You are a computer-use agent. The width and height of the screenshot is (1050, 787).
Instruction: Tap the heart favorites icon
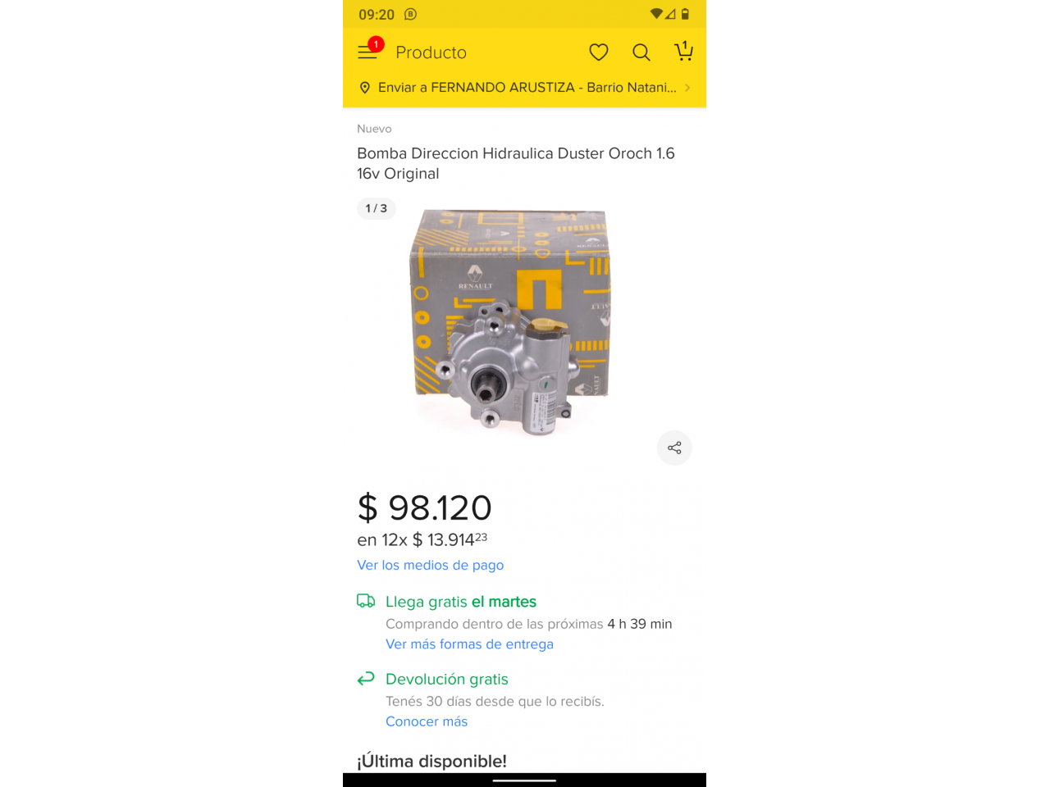[599, 52]
